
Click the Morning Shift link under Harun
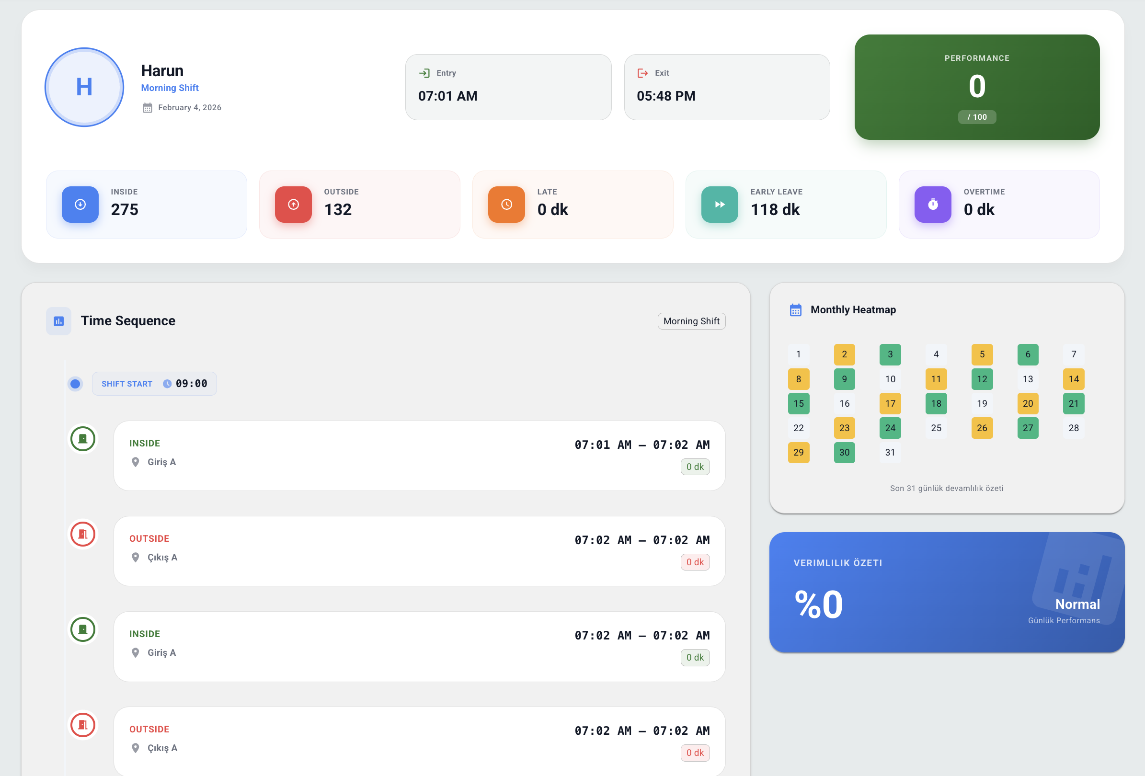[x=170, y=88]
